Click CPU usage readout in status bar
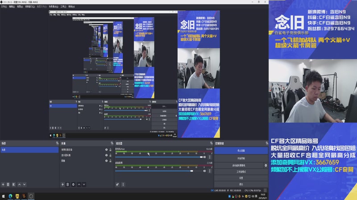 [253, 191]
